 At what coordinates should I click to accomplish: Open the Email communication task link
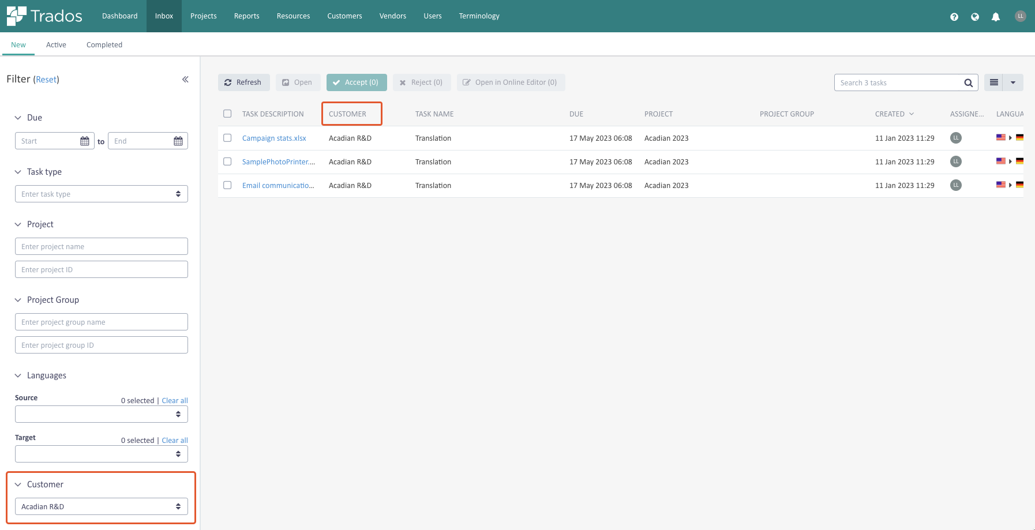278,186
